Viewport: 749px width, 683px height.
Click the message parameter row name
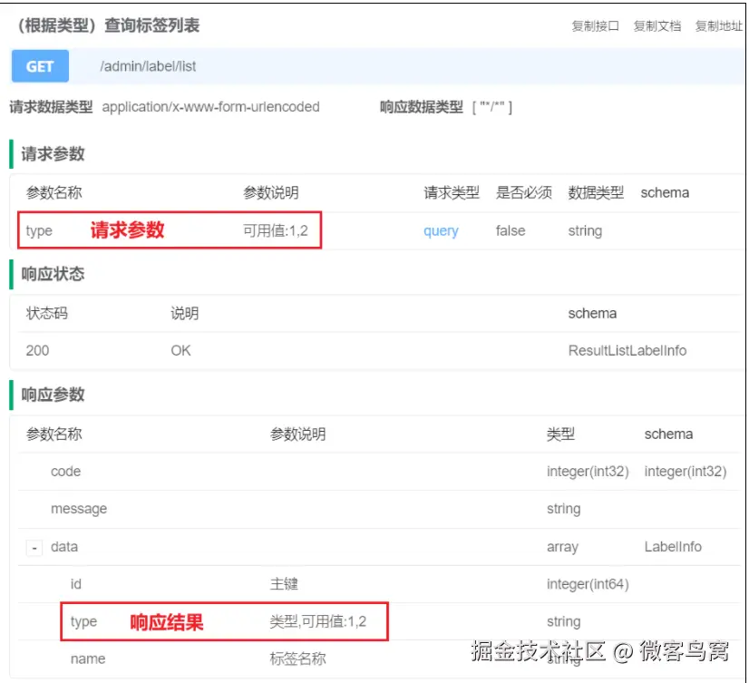[79, 509]
